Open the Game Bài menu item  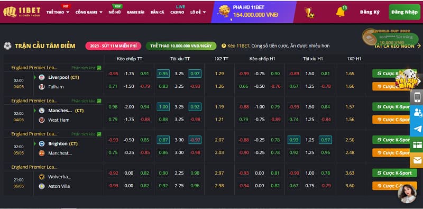click(x=135, y=12)
